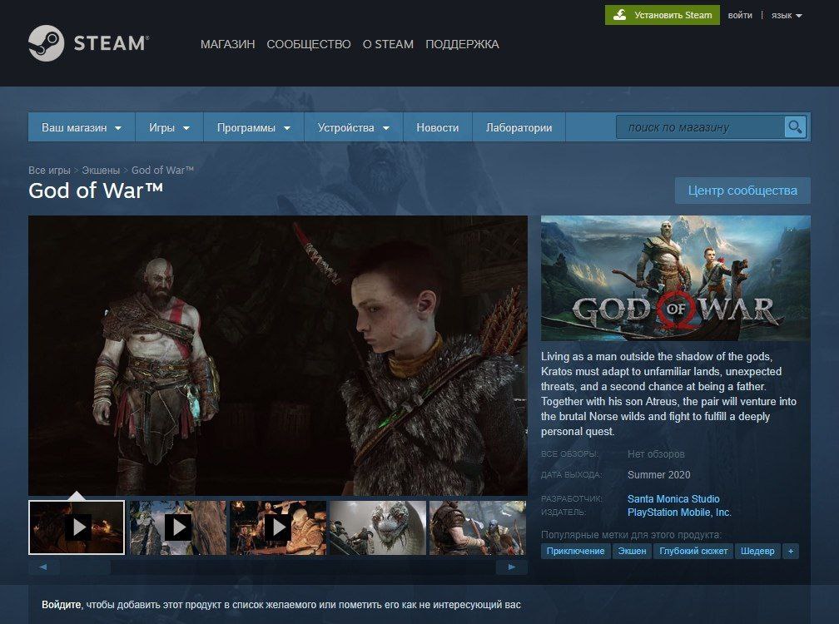839x624 pixels.
Task: Open the Ваш магазин dropdown menu
Action: [82, 127]
